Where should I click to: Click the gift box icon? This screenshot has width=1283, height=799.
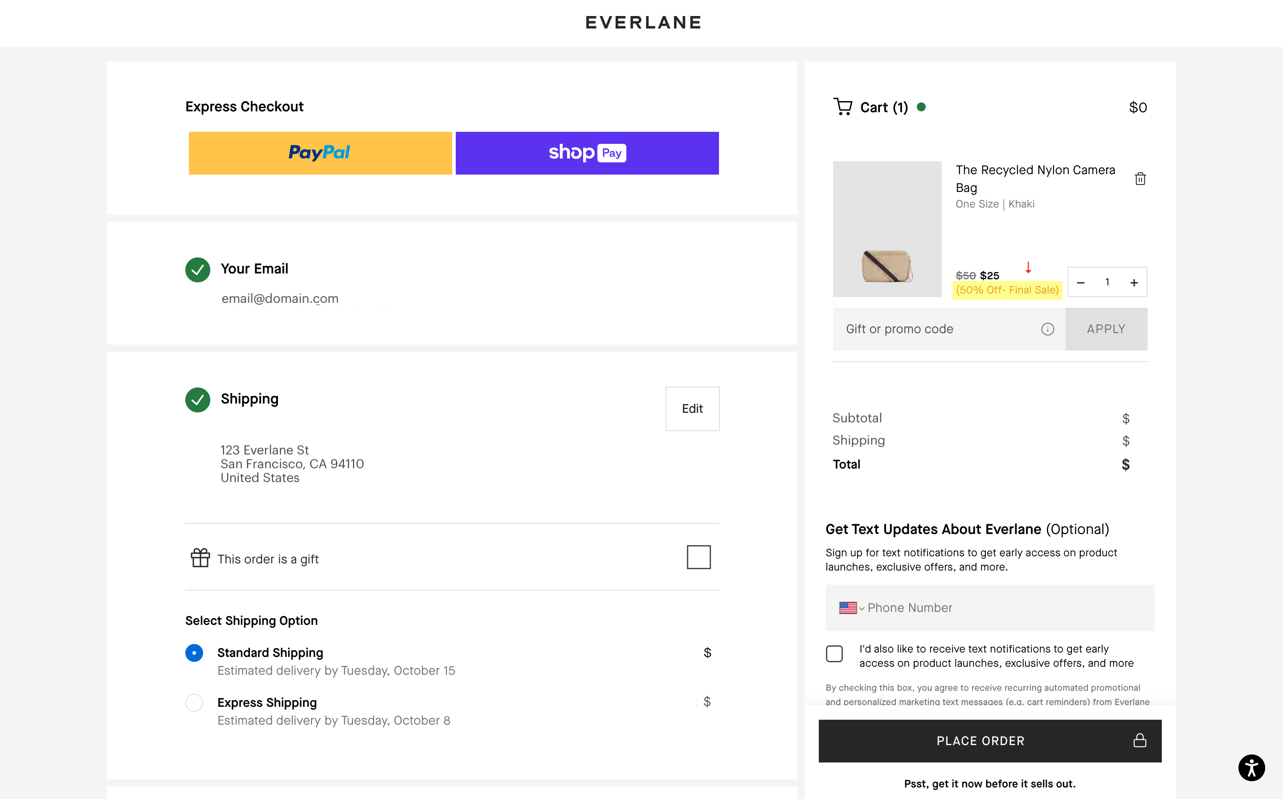[x=200, y=558]
